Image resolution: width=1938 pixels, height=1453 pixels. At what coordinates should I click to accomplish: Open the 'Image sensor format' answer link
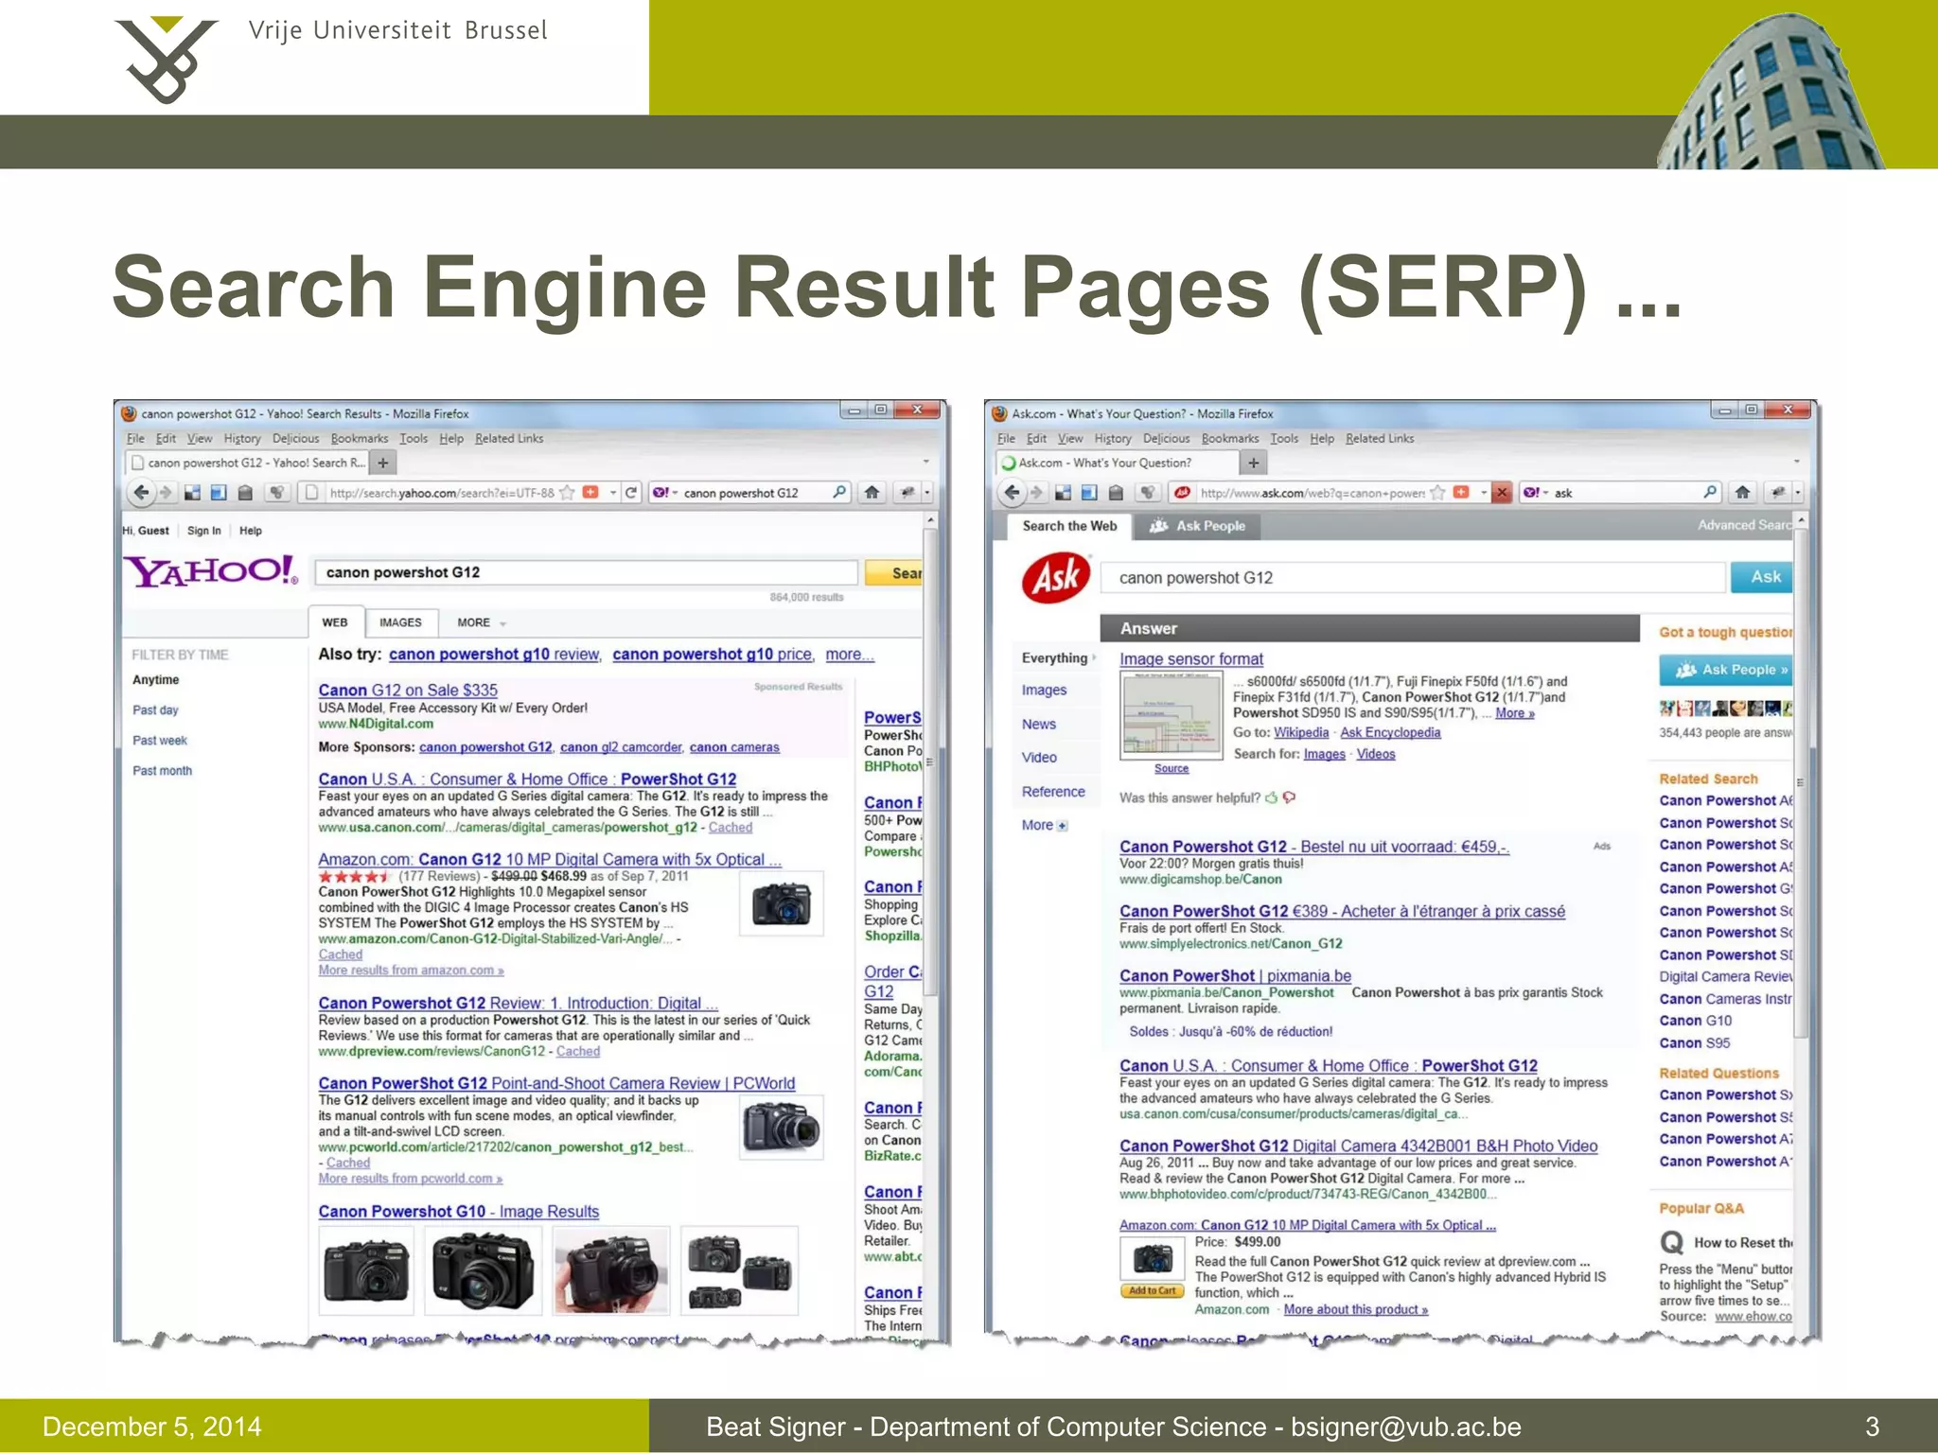[1191, 658]
